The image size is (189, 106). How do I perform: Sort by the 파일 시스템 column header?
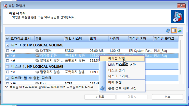77,39
